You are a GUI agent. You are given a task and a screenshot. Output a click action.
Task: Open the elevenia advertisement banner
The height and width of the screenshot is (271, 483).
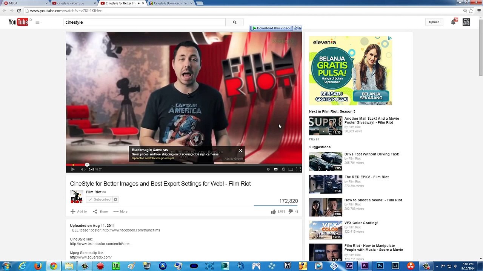(351, 70)
